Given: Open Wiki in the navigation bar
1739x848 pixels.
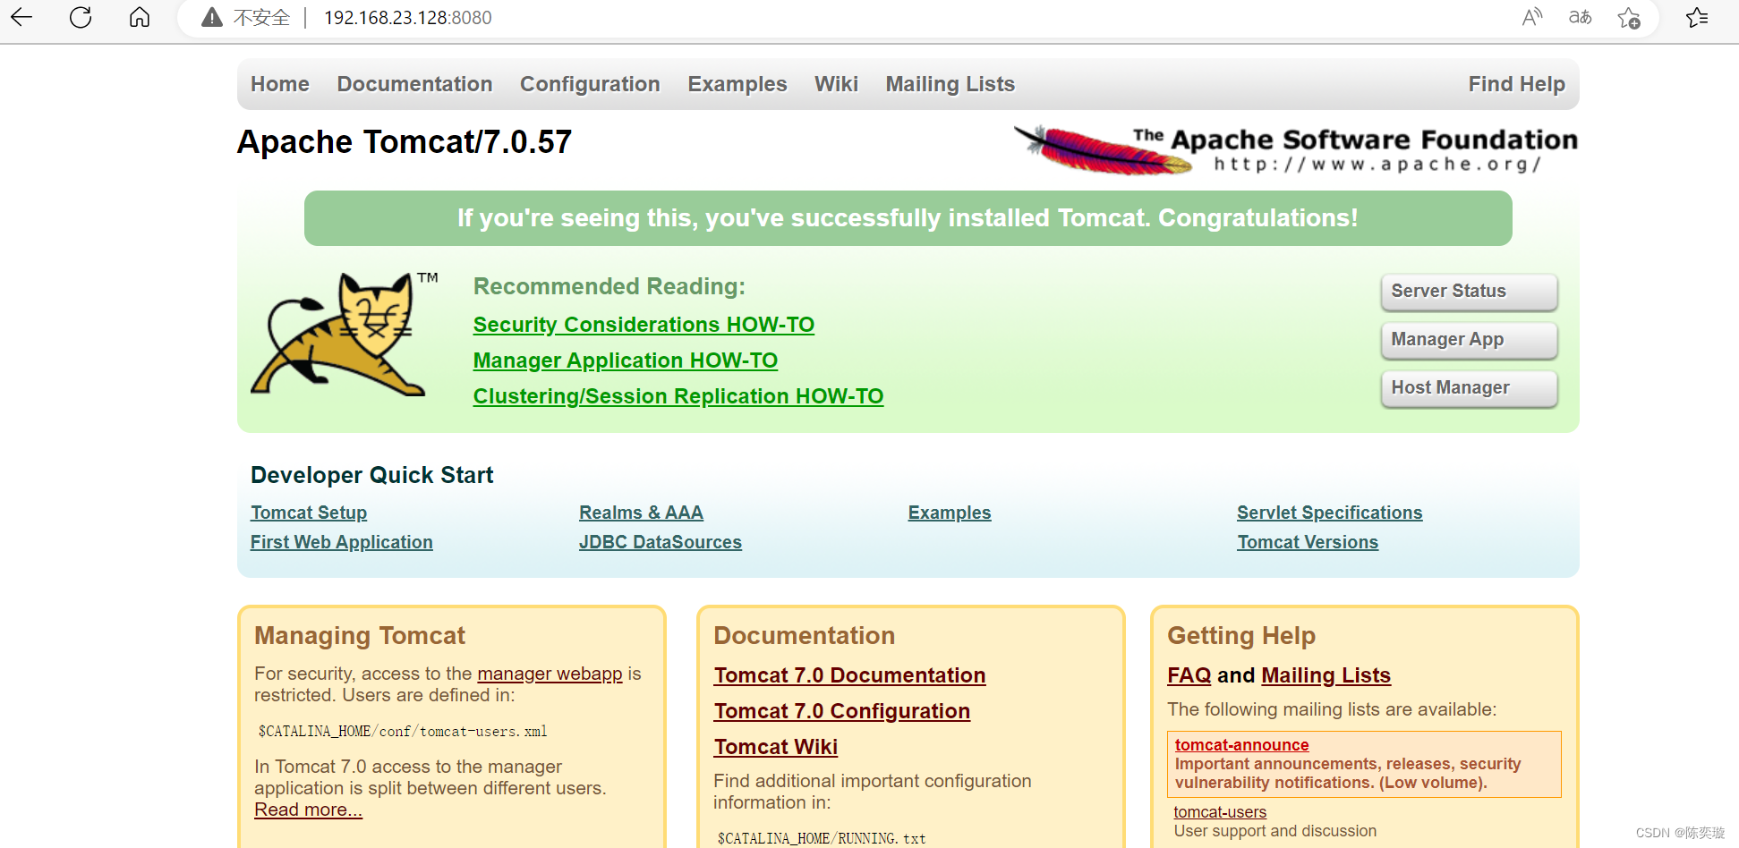Looking at the screenshot, I should click(x=836, y=84).
